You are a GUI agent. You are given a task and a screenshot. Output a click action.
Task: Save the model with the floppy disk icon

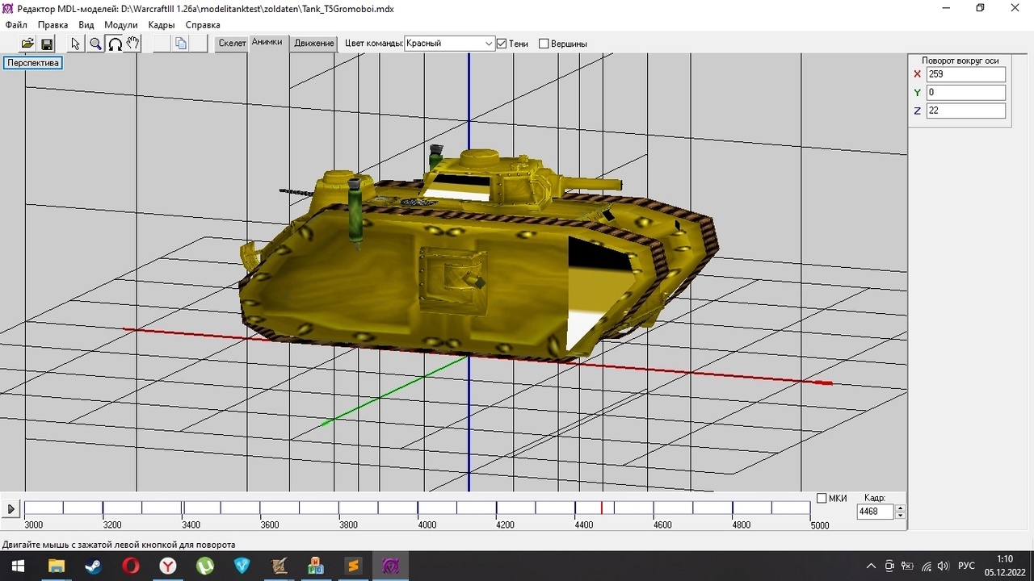[47, 44]
